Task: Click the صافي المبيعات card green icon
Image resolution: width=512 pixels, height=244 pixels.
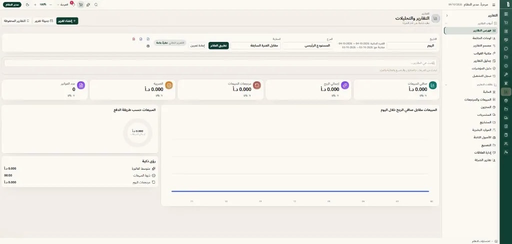Action: 433,85
